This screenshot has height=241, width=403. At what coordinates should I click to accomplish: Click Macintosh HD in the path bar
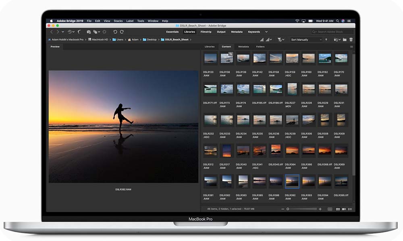tap(98, 40)
